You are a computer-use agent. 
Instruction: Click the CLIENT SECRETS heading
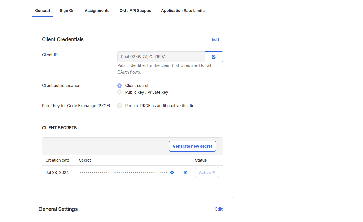point(59,128)
